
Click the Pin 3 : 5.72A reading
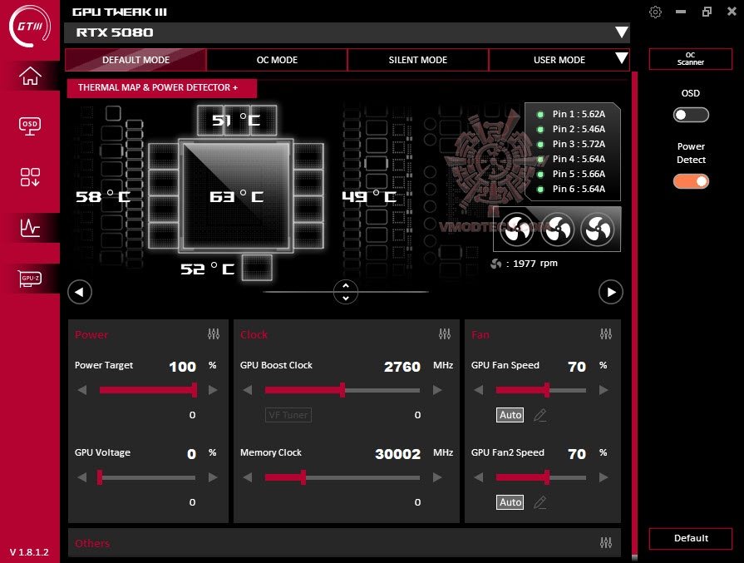[579, 144]
